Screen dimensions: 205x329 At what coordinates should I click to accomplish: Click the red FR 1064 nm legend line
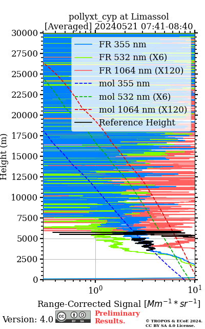click(x=83, y=70)
